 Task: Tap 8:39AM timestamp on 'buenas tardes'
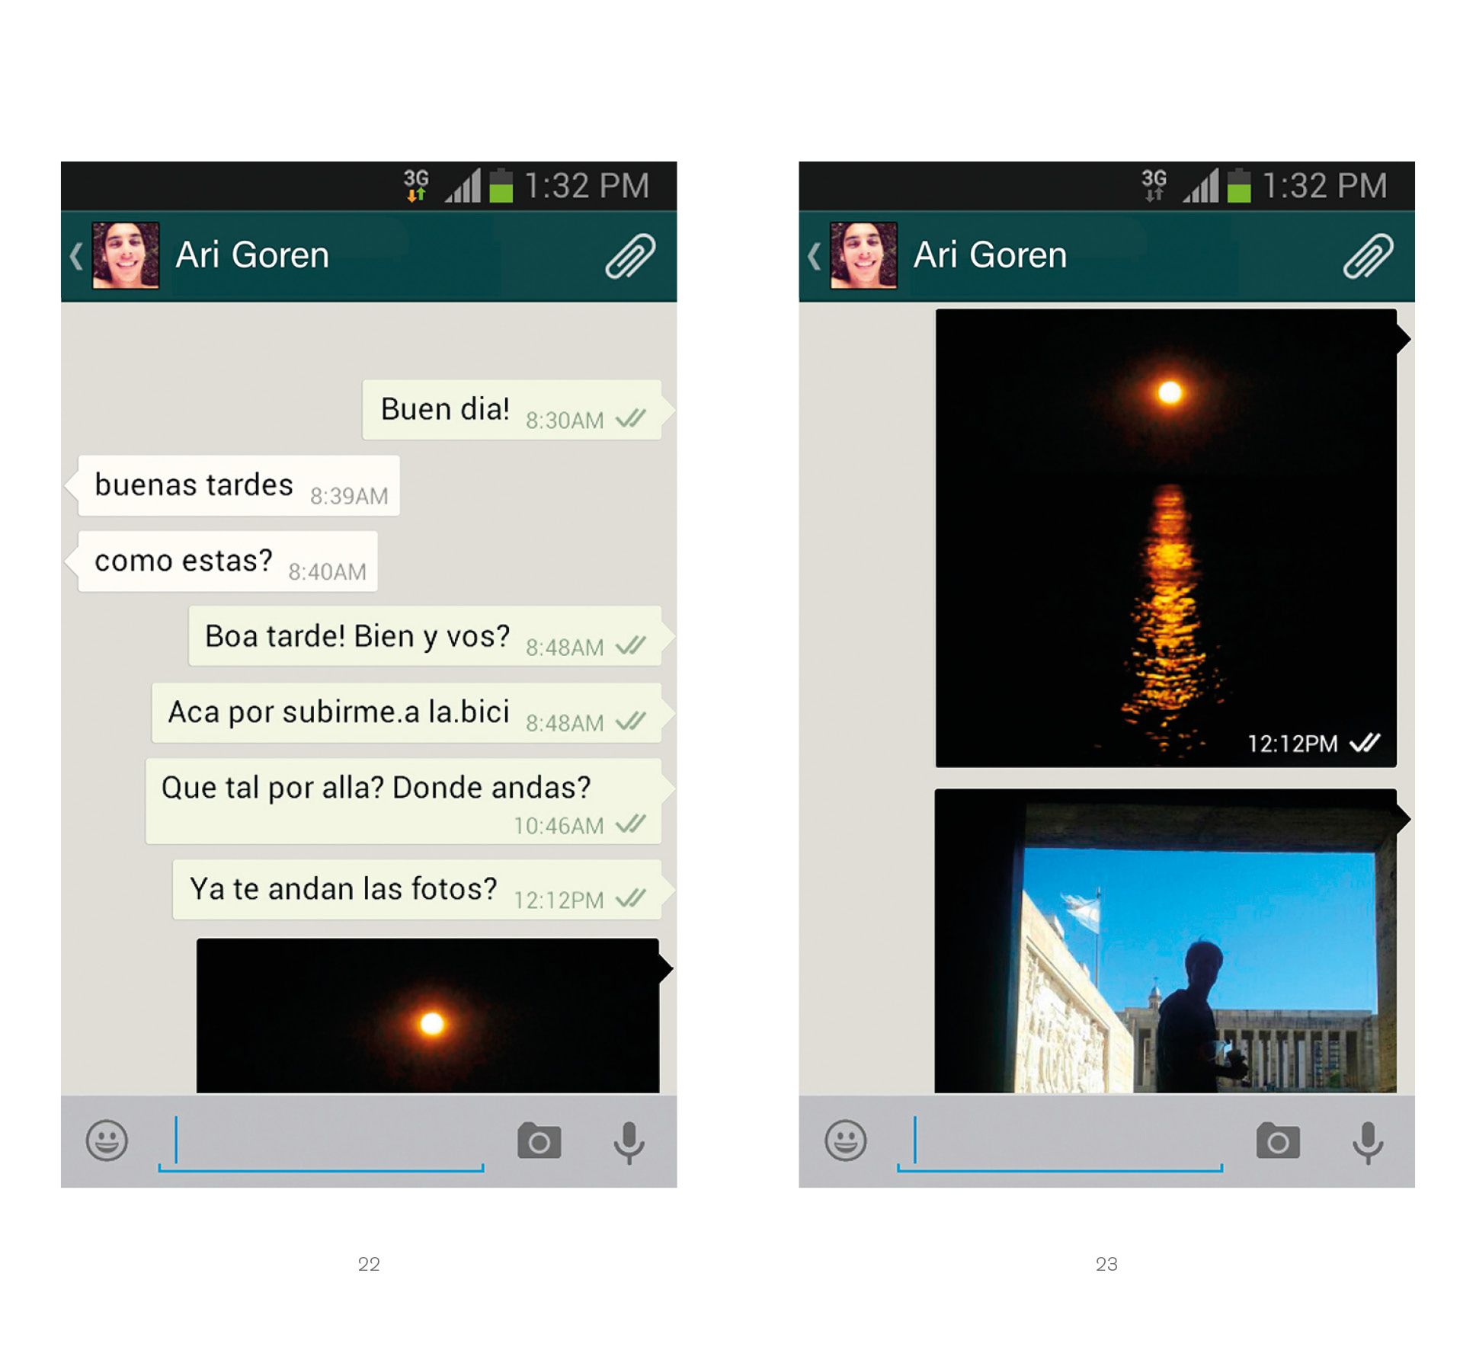tap(349, 496)
